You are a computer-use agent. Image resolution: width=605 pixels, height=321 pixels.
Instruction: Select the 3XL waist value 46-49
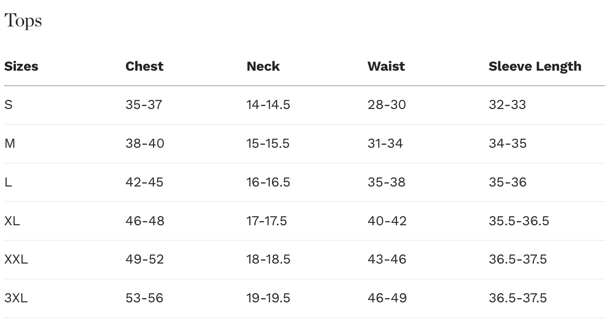click(x=387, y=298)
